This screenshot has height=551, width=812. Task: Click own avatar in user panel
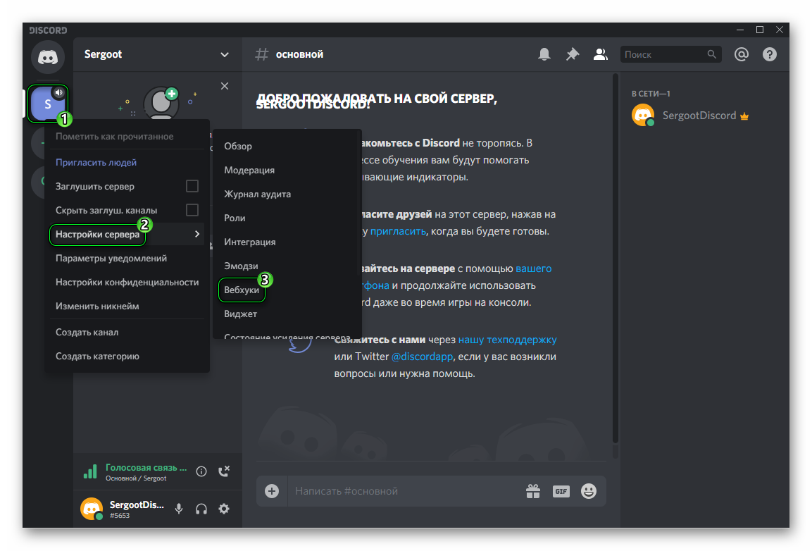click(x=92, y=509)
